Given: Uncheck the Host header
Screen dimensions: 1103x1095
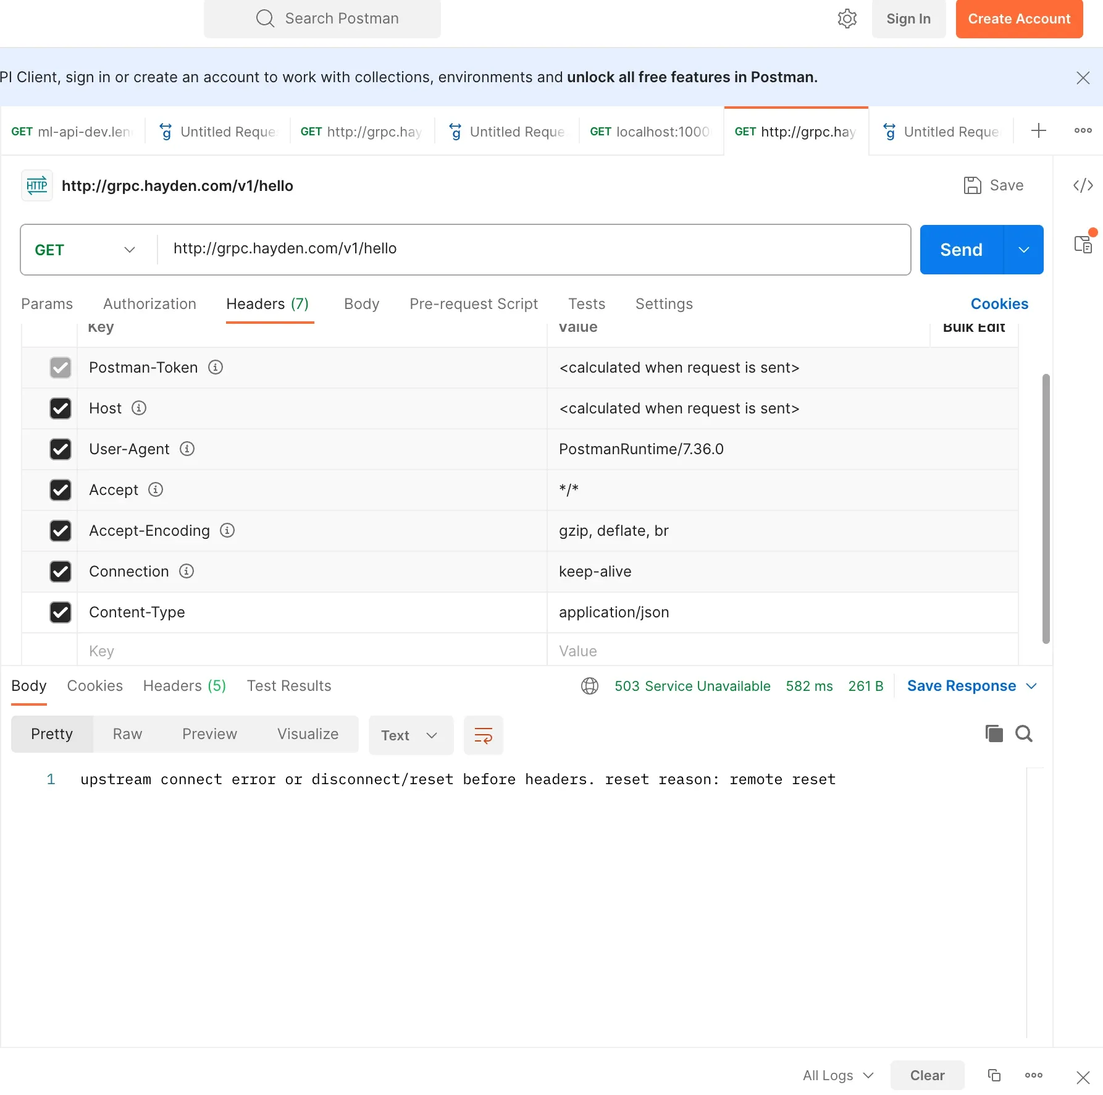Looking at the screenshot, I should tap(61, 408).
